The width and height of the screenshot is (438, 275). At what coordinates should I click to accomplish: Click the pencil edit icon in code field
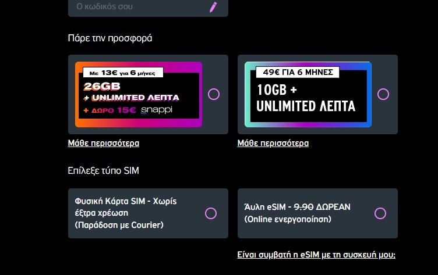click(213, 7)
